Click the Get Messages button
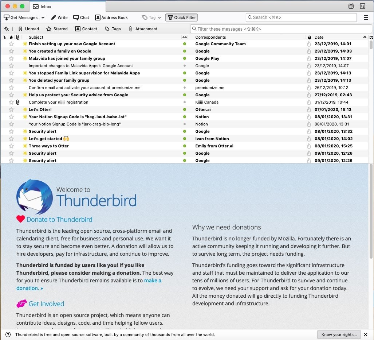 click(x=21, y=18)
